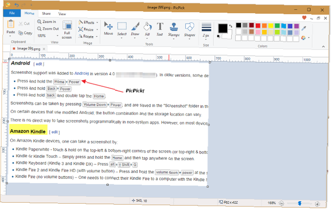The image size is (331, 209).
Task: Click the horizontal ruler at 500
Action: (x=160, y=57)
